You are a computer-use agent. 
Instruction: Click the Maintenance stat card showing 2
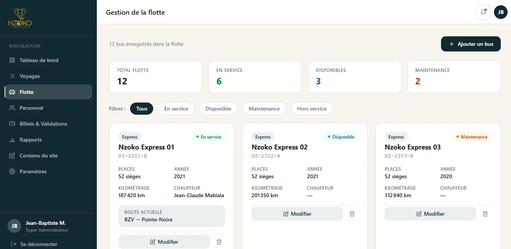click(x=454, y=77)
